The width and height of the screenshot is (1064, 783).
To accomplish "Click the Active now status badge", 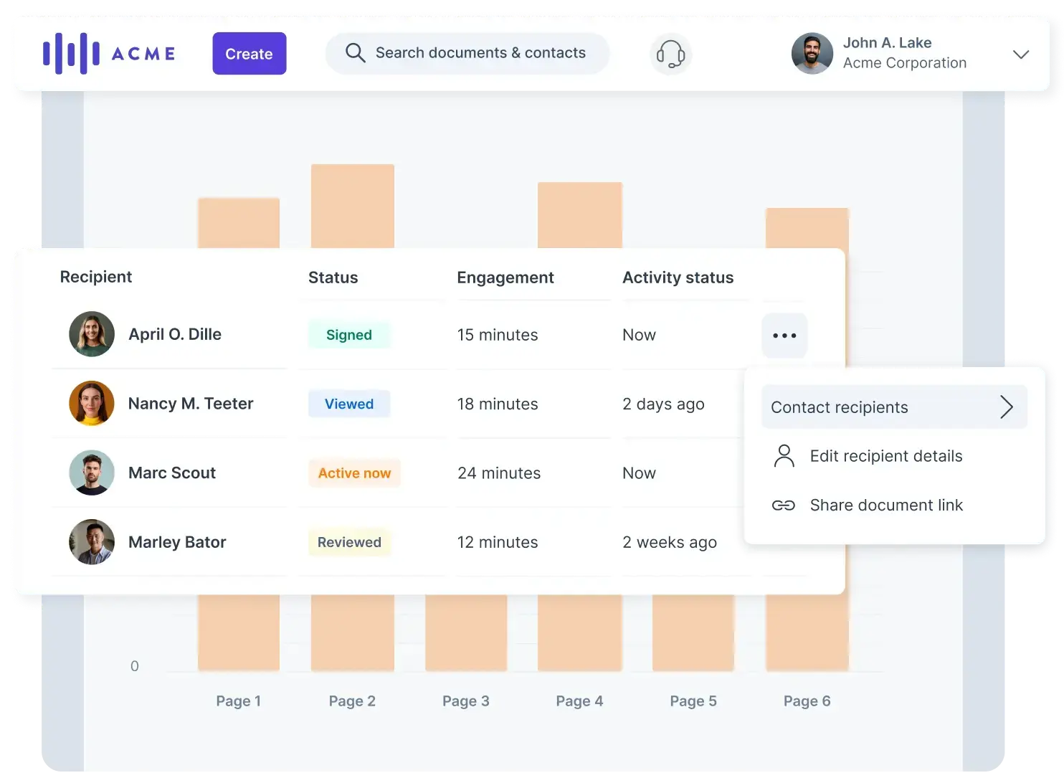I will tap(354, 473).
